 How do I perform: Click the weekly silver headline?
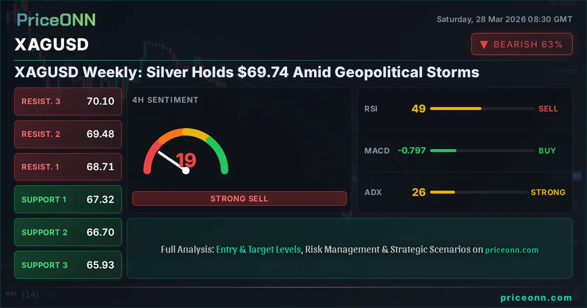(247, 72)
